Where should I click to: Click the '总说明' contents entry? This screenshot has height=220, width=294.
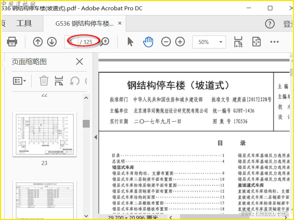(168, 161)
